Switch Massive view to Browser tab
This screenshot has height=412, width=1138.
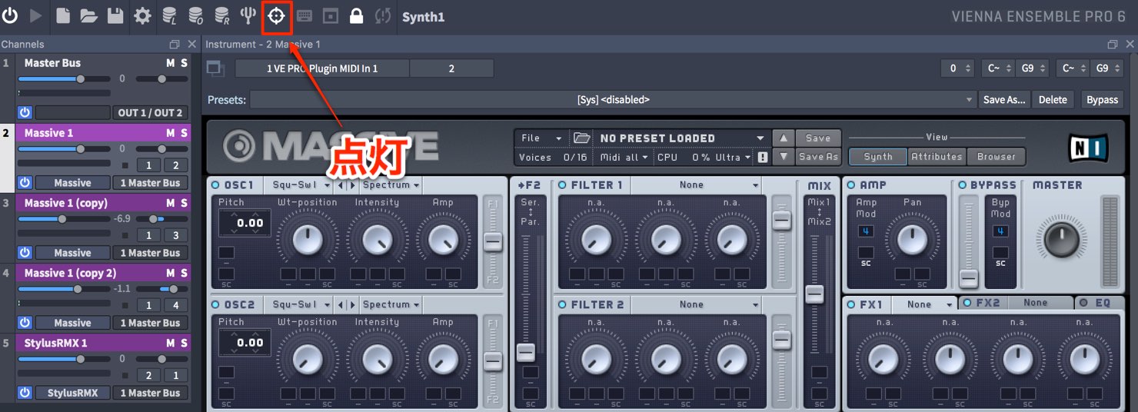pyautogui.click(x=997, y=157)
